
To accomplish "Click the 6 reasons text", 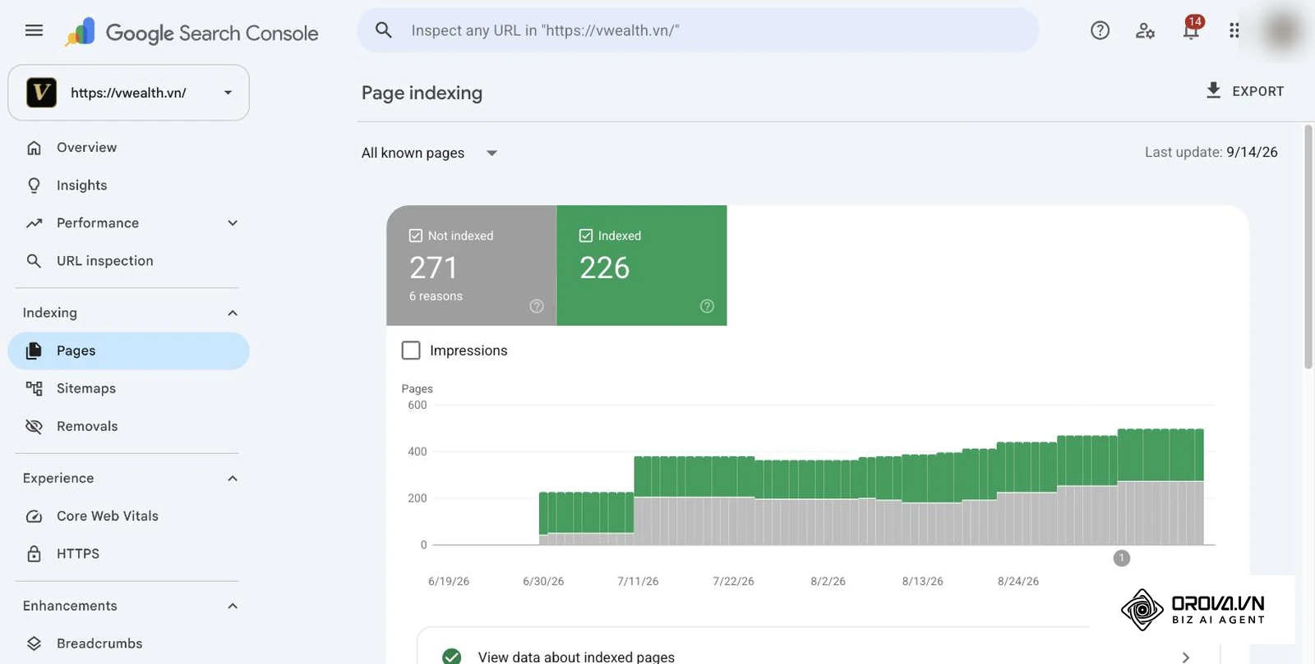I will tap(436, 296).
